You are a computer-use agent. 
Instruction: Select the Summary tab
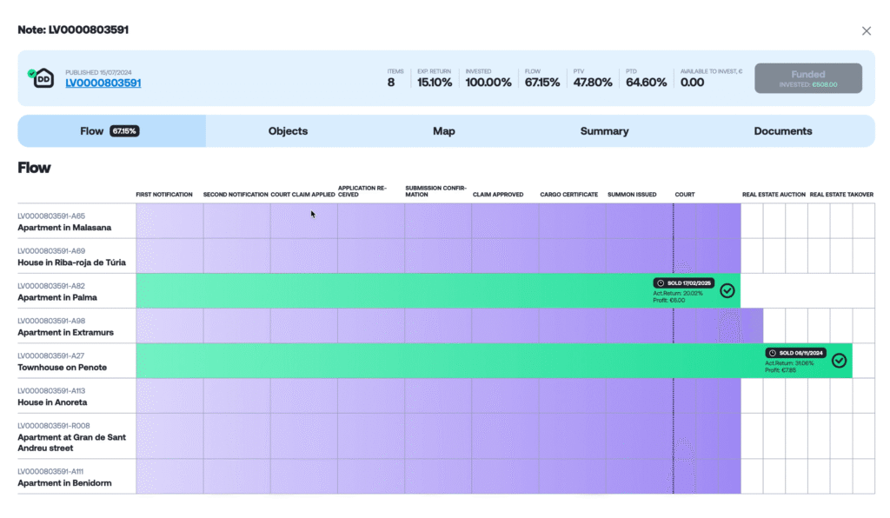click(x=605, y=131)
